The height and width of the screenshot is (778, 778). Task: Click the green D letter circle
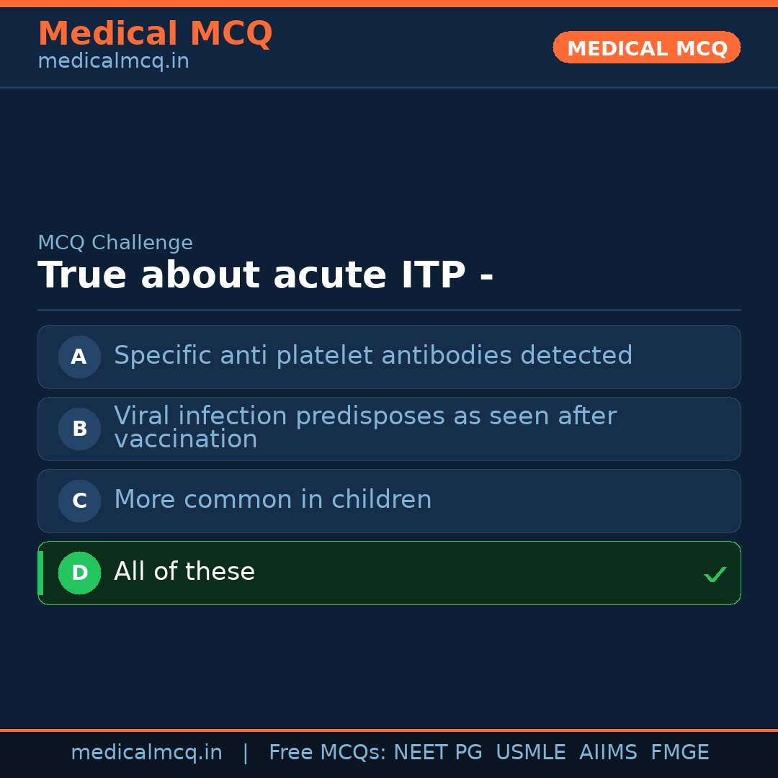79,573
